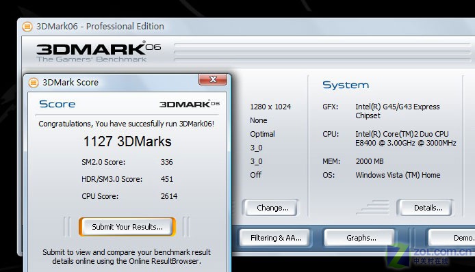The width and height of the screenshot is (475, 272).
Task: Click the congratulations message text
Action: [x=127, y=124]
